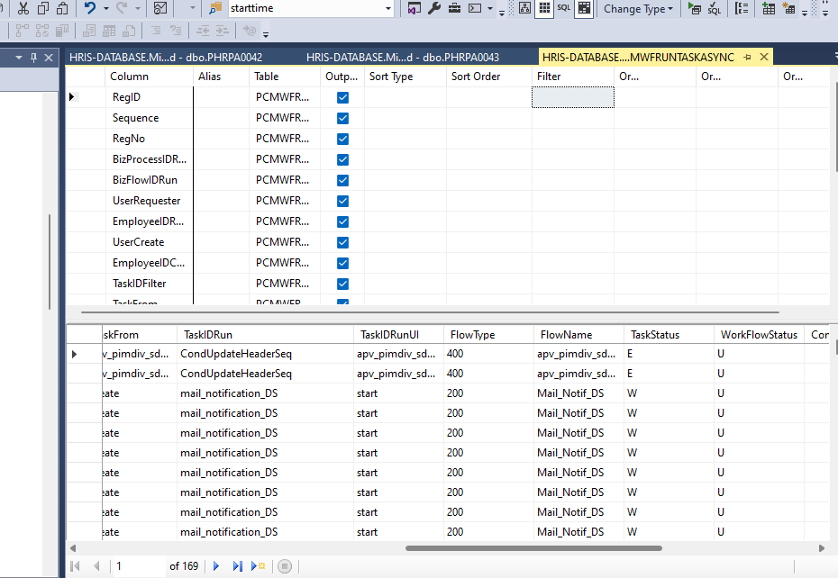Viewport: 838px width, 578px height.
Task: Toggle the Criteria pane grid icon
Action: (543, 8)
